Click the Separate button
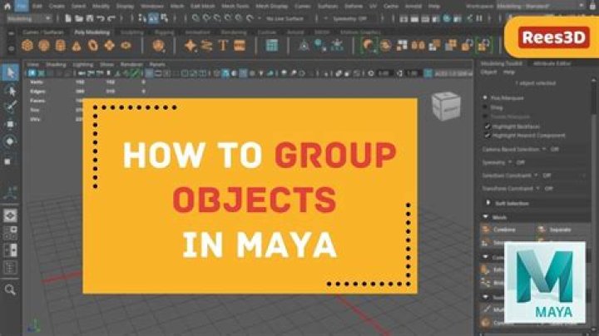This screenshot has width=599, height=336. [x=560, y=230]
